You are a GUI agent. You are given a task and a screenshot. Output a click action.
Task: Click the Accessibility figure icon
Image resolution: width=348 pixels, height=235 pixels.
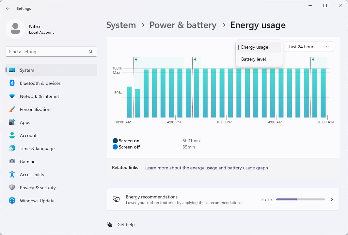pyautogui.click(x=12, y=174)
